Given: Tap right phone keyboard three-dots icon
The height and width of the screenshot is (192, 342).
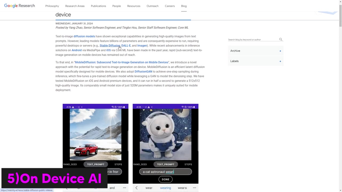Looking at the screenshot, I should (195, 188).
